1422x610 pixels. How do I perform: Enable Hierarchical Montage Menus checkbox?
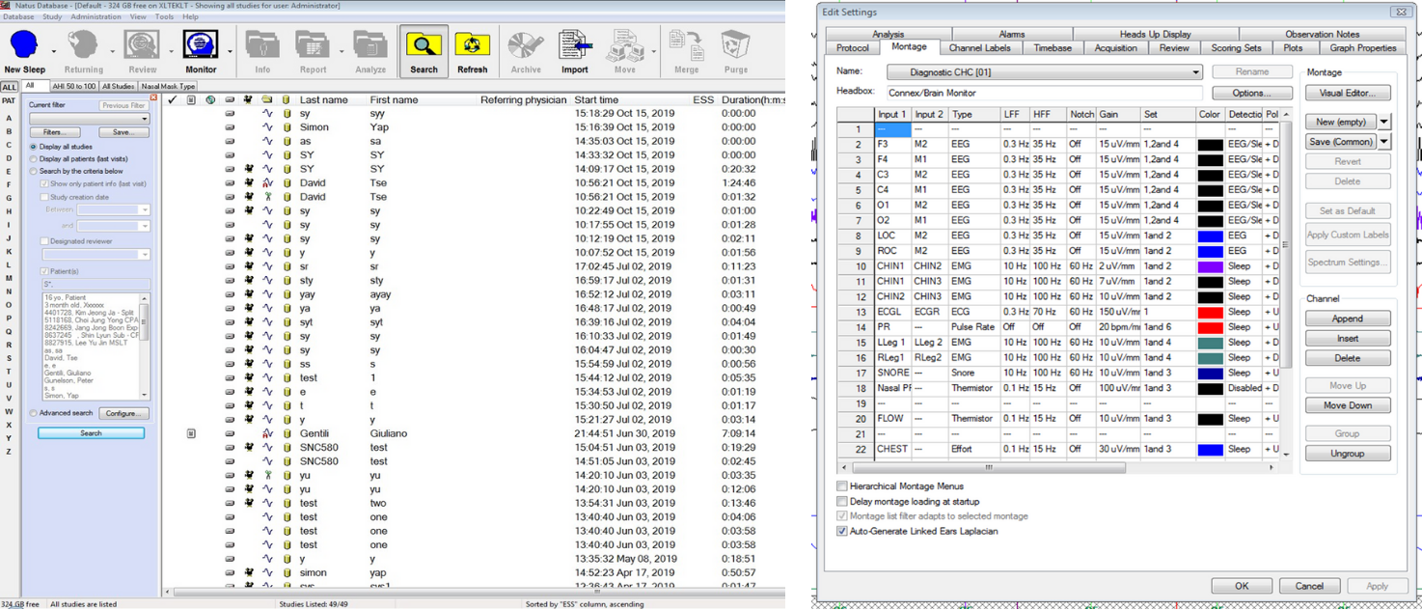[x=842, y=486]
